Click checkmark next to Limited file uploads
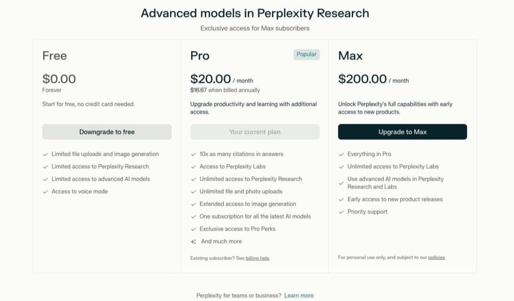Viewport: 514px width, 301px height. [x=45, y=154]
